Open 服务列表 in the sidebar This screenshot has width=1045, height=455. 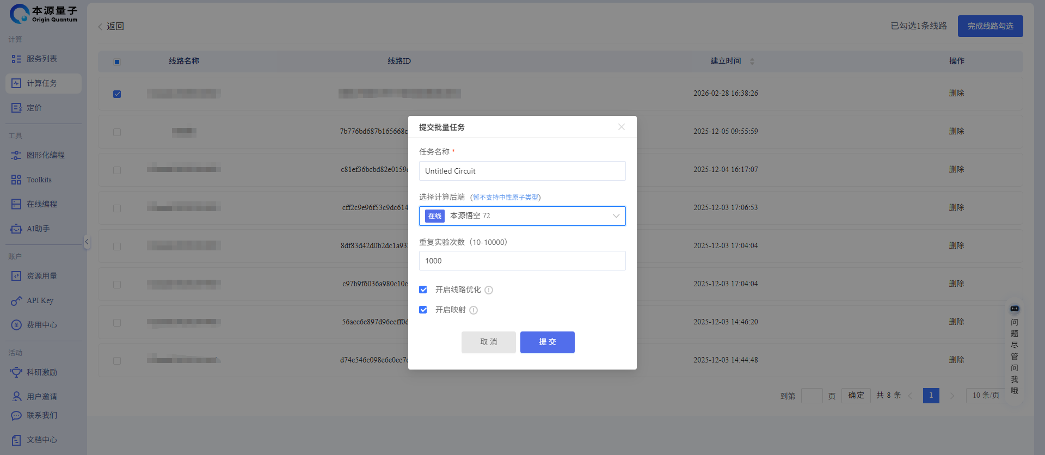42,59
